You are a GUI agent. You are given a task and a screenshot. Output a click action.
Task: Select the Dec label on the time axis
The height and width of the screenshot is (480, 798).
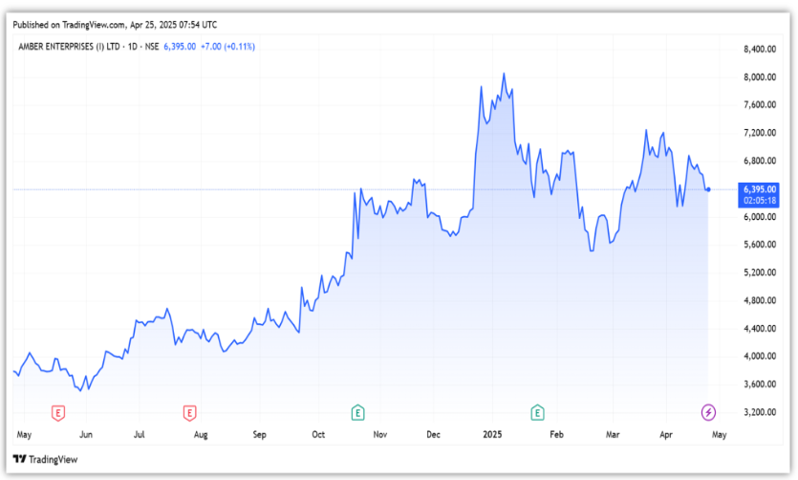pyautogui.click(x=431, y=434)
